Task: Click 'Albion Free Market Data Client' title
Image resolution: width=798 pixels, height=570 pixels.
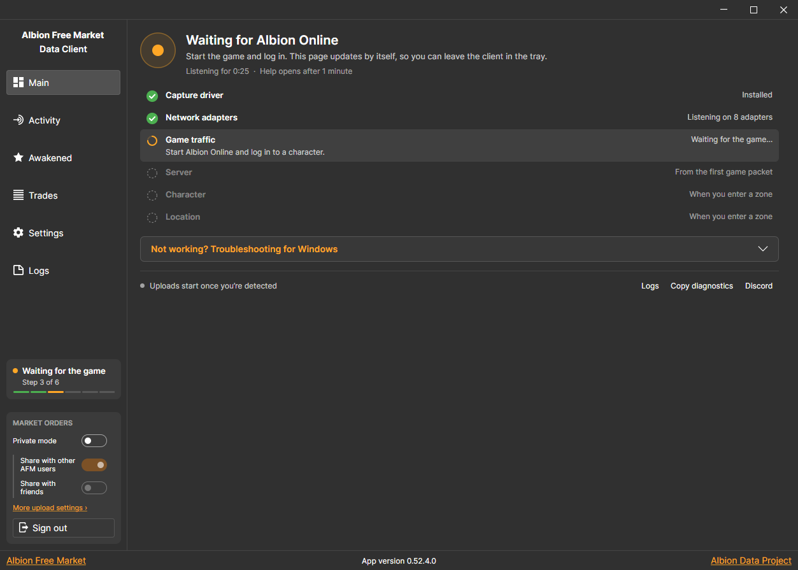Action: point(63,42)
